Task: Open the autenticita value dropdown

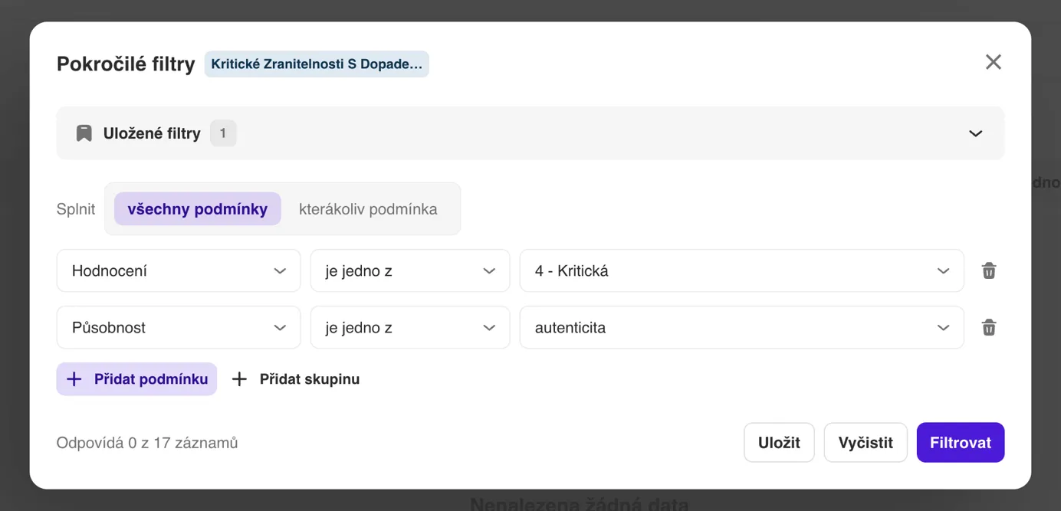Action: (x=741, y=327)
